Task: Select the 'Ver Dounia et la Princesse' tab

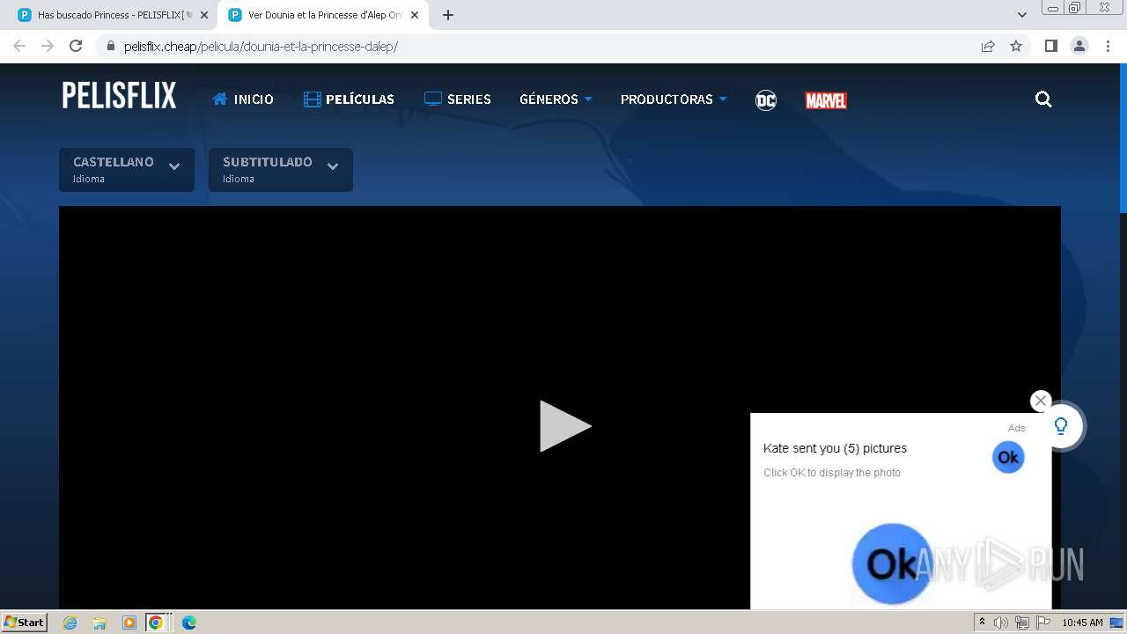Action: click(x=324, y=15)
